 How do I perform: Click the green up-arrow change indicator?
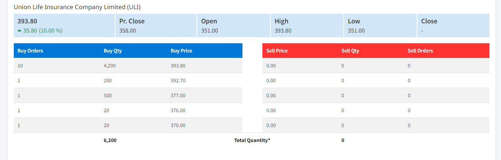click(20, 31)
